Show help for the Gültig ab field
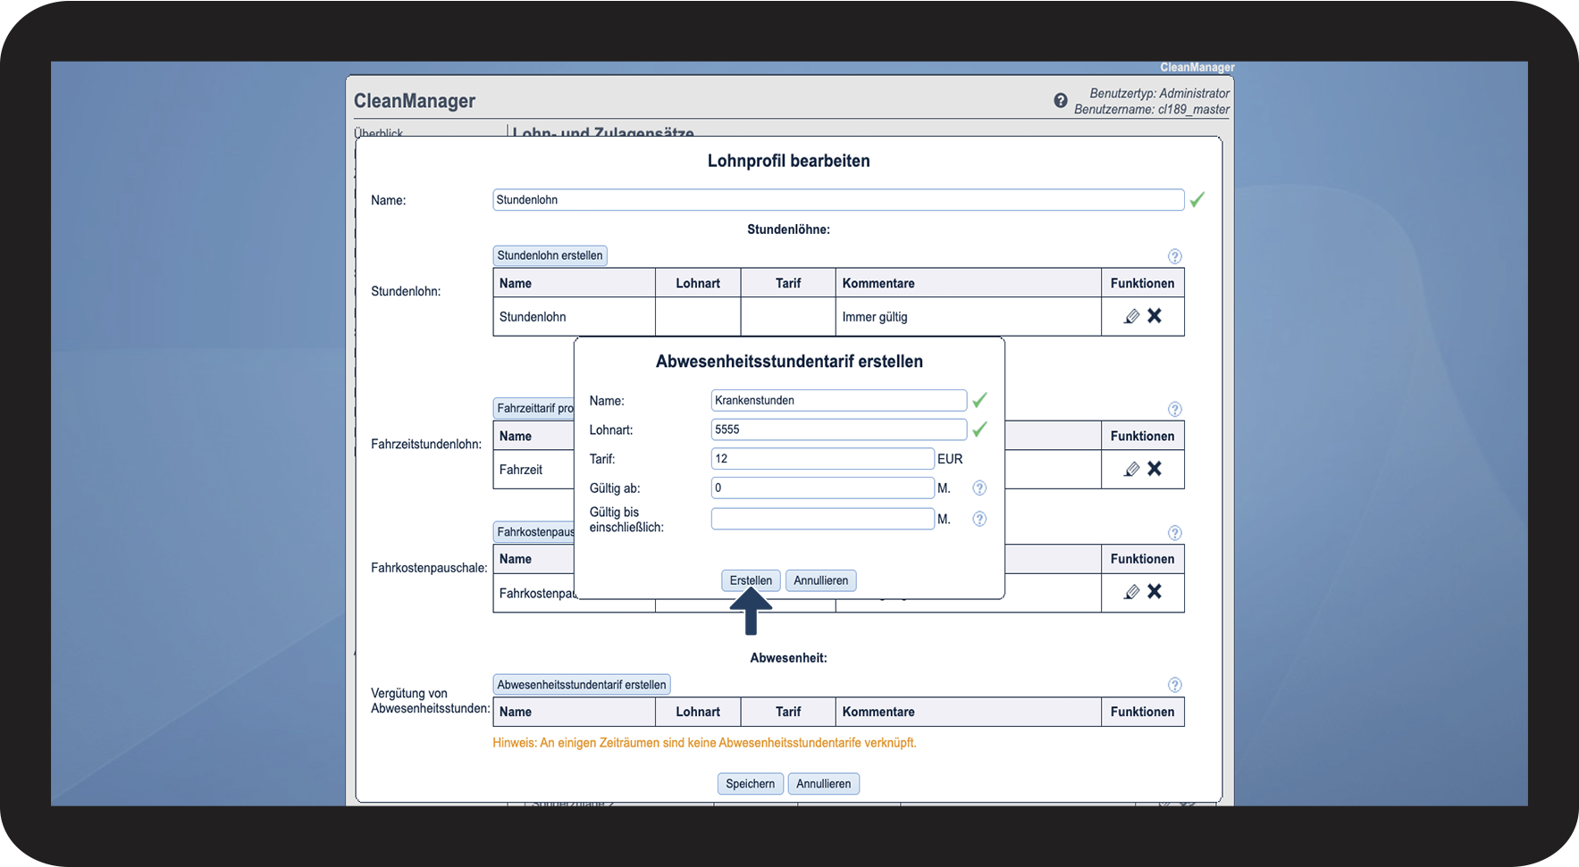Viewport: 1579px width, 867px height. [979, 488]
